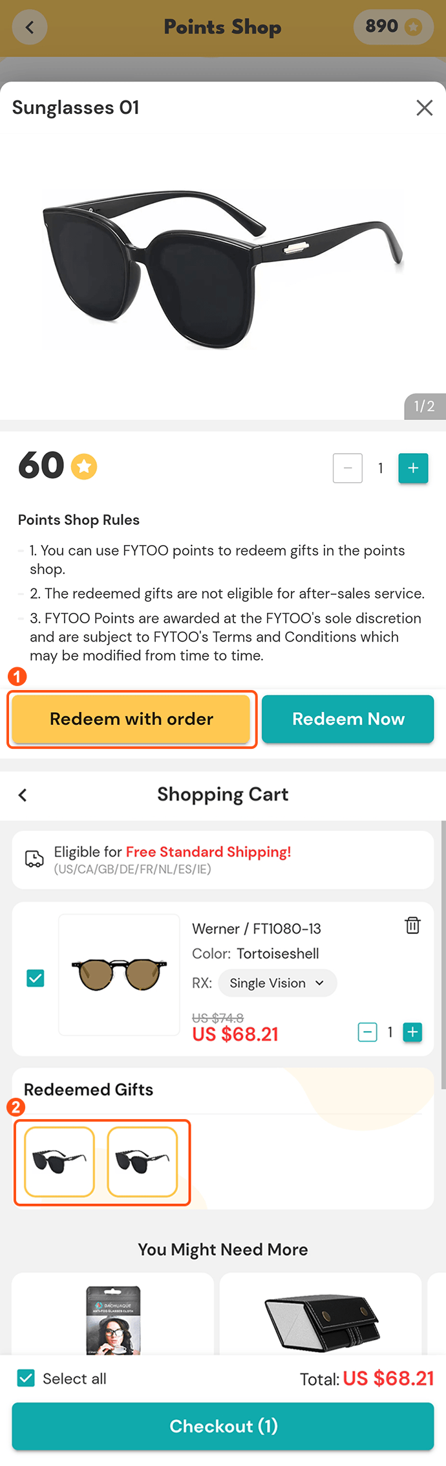This screenshot has height=1466, width=446.
Task: Close the Sunglasses 01 product detail
Action: (425, 107)
